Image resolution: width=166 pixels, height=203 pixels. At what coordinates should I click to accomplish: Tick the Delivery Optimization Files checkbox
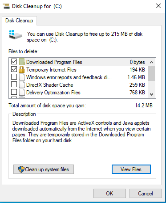[x=14, y=92]
